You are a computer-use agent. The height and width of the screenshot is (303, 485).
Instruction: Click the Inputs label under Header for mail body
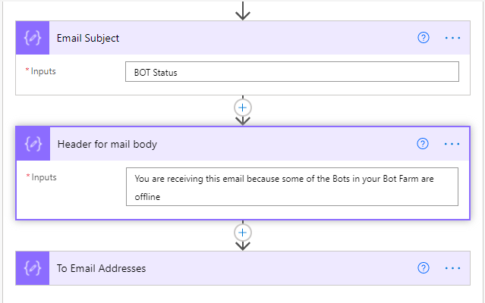click(x=43, y=177)
